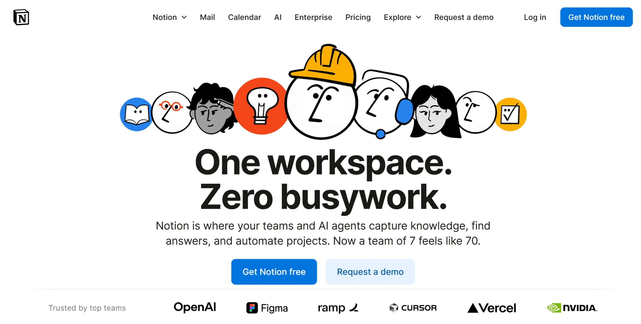The image size is (641, 324).
Task: Click the orange lightbulb icon
Action: [x=261, y=106]
